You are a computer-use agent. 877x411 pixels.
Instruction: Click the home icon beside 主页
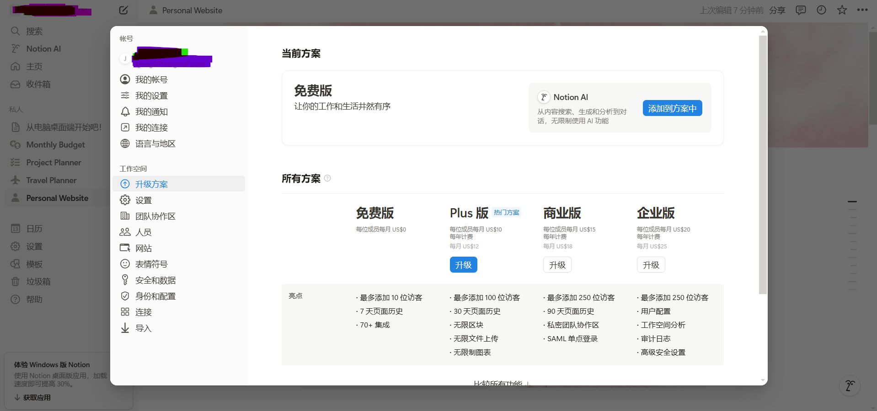click(15, 67)
